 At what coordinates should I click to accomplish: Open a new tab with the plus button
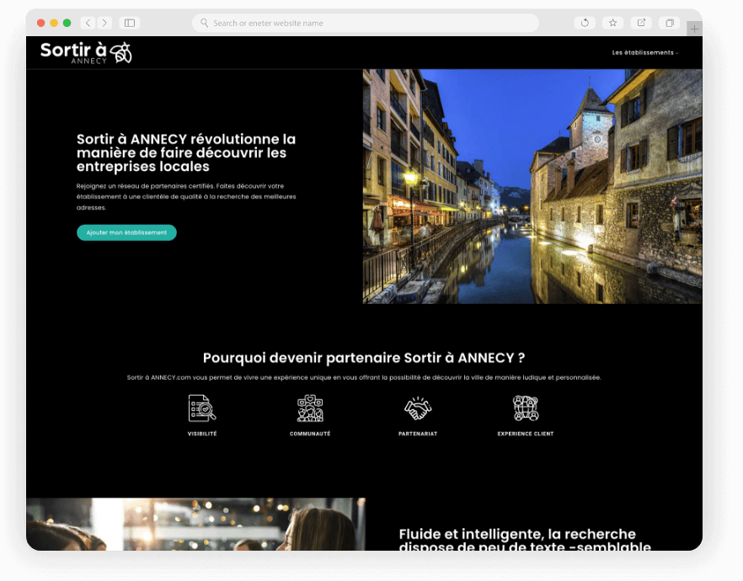pyautogui.click(x=694, y=29)
